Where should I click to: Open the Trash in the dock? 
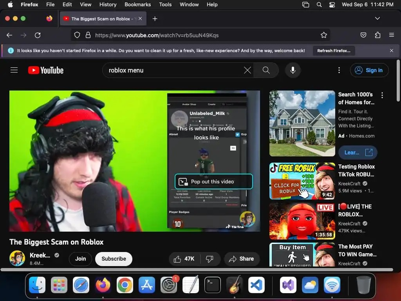[364, 285]
